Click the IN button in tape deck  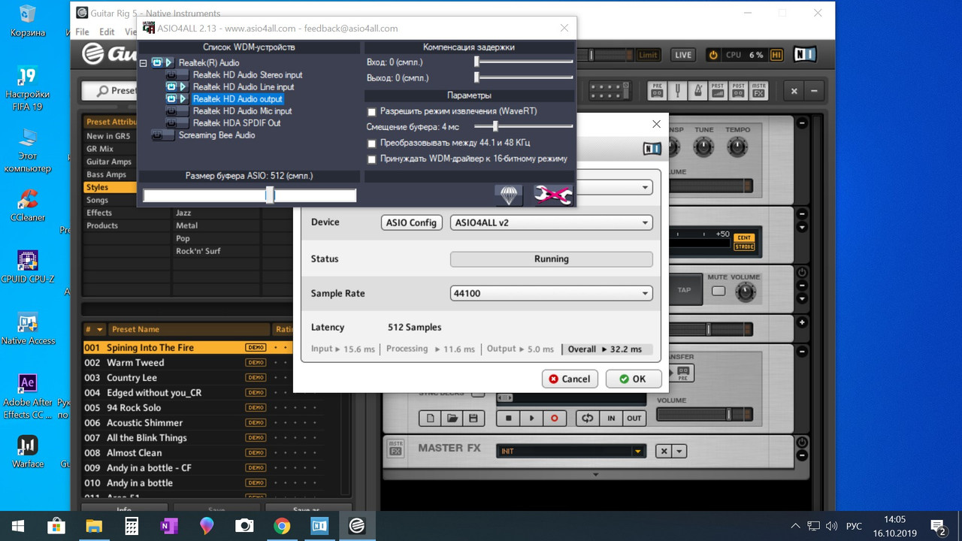click(x=611, y=419)
